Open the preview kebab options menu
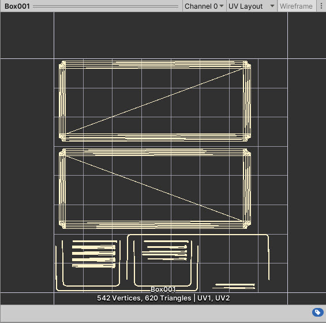 [321, 6]
